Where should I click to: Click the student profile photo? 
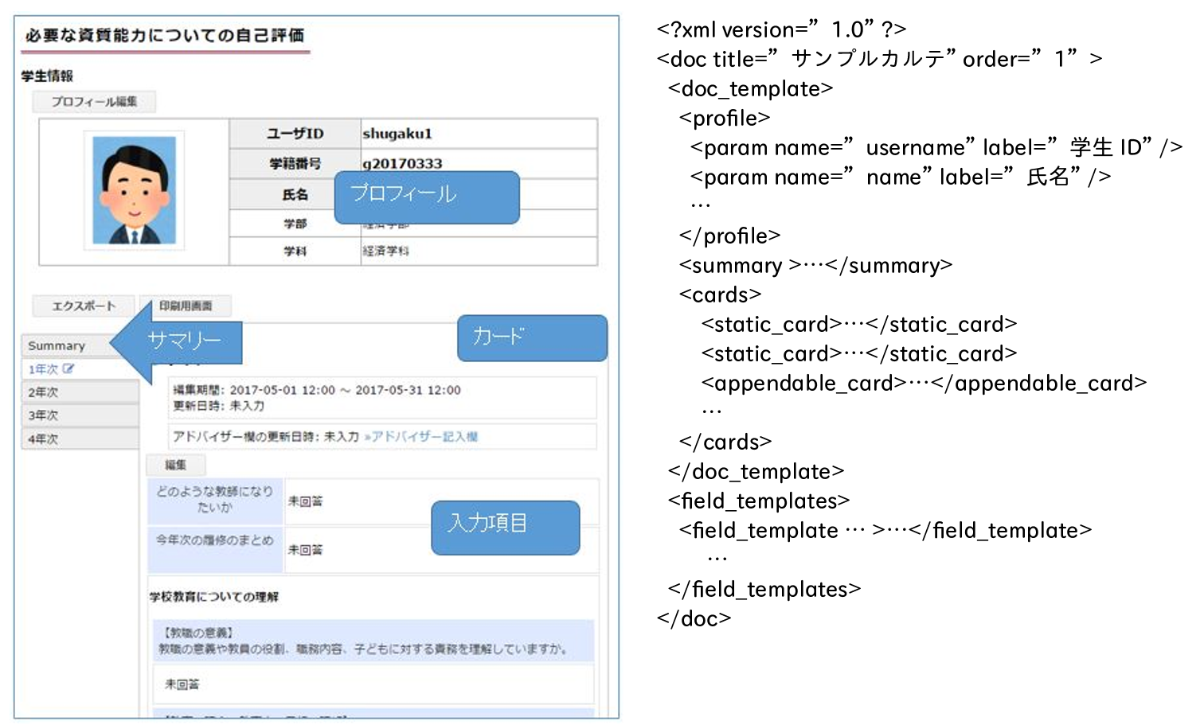pos(134,189)
